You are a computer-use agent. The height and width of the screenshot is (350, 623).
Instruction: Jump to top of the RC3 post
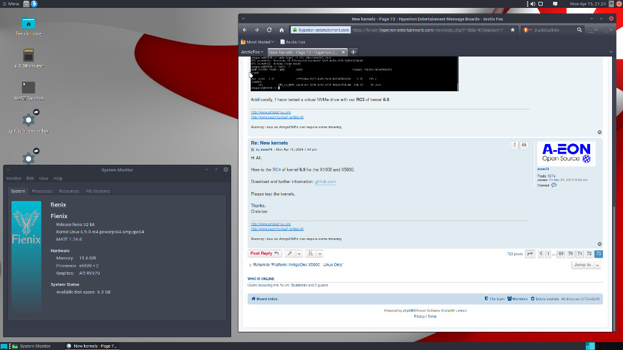pyautogui.click(x=599, y=132)
